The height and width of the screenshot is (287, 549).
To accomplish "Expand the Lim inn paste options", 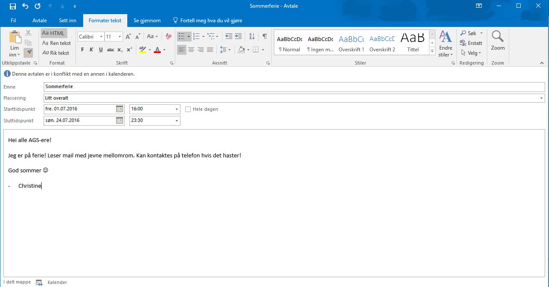I will [15, 51].
